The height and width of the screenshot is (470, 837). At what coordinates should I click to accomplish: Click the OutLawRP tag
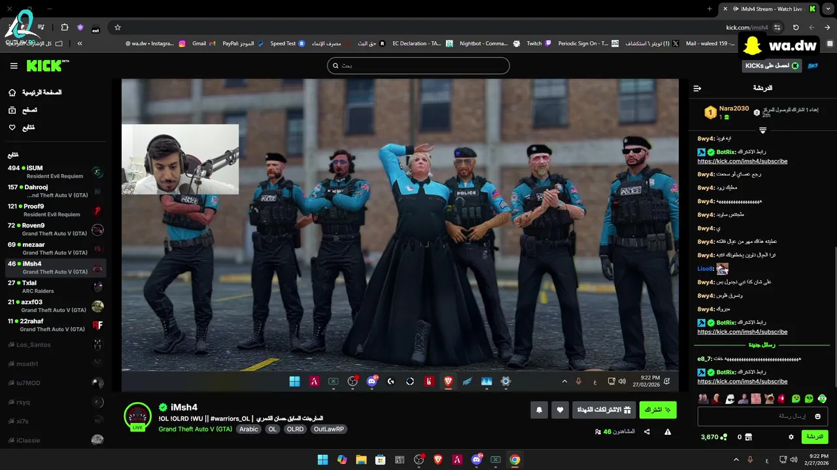coord(329,429)
